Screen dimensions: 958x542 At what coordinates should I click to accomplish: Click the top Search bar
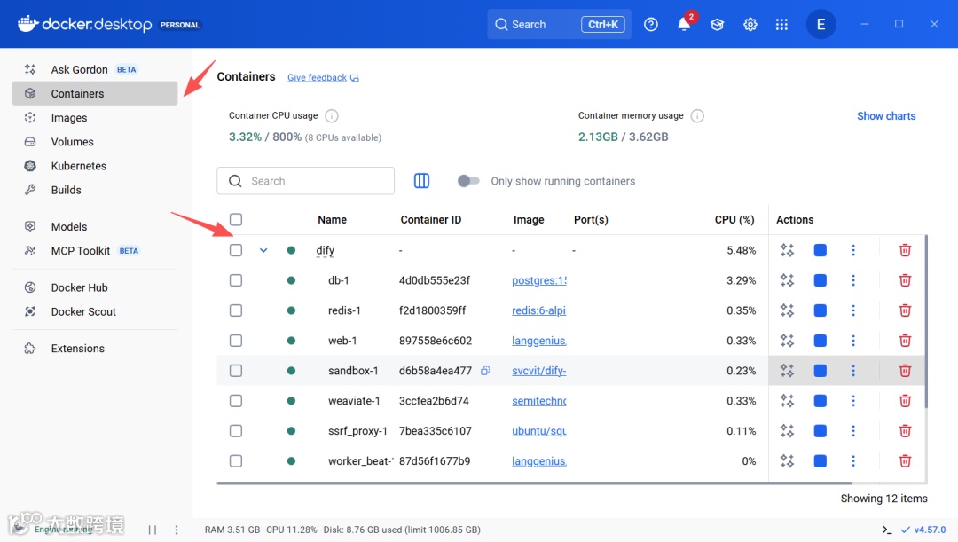click(559, 25)
